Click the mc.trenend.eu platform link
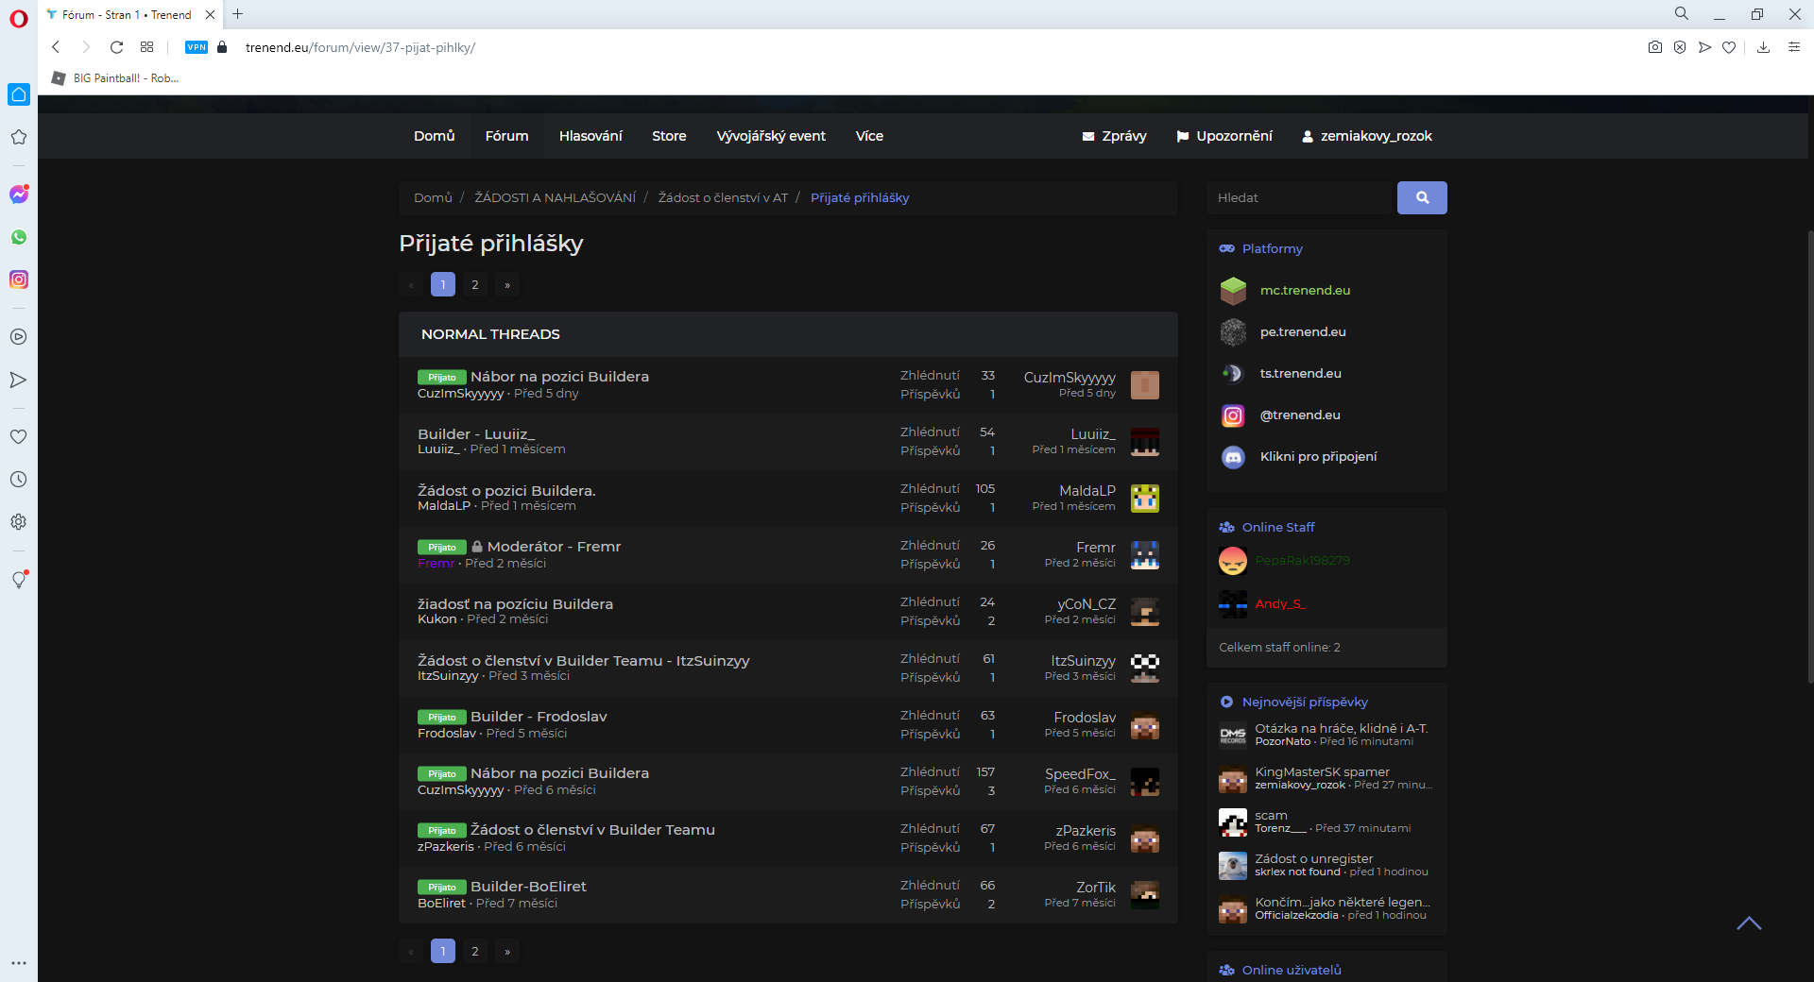Screen dimensions: 1814x982 [1305, 291]
